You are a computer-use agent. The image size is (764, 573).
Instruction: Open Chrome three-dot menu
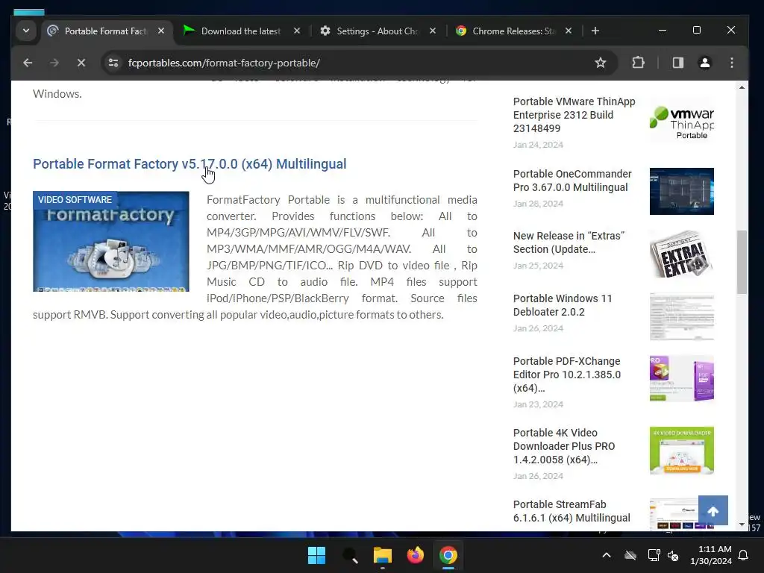click(731, 63)
